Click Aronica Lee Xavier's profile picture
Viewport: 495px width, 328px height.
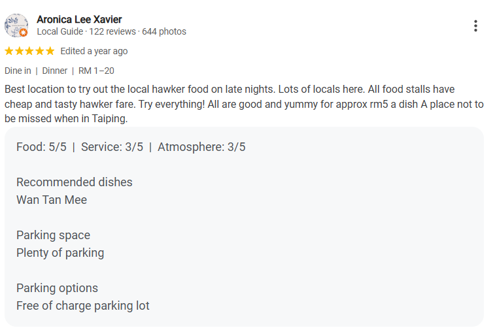click(x=15, y=24)
